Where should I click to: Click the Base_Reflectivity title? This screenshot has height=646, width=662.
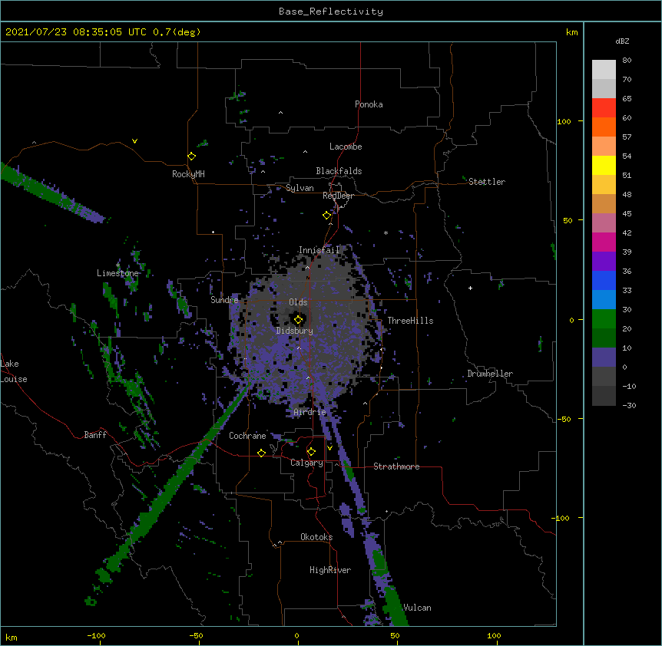coord(331,12)
